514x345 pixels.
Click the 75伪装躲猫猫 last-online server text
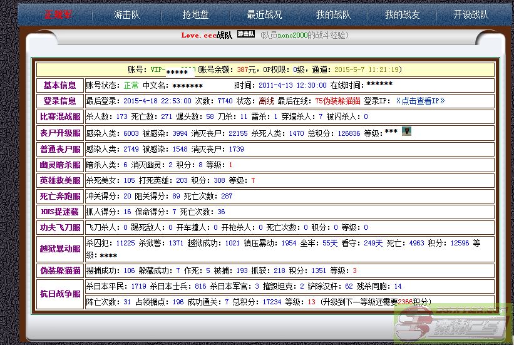tap(337, 101)
